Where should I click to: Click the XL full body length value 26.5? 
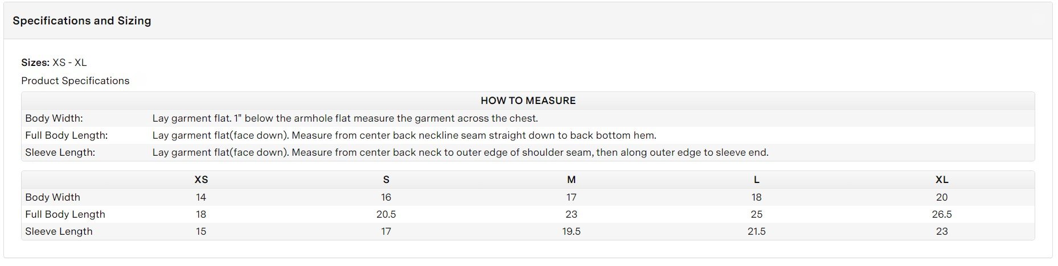pos(942,214)
